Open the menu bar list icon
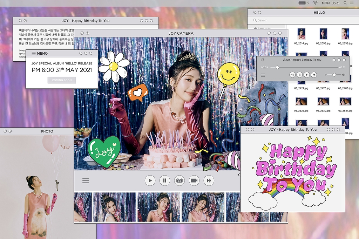The width and height of the screenshot is (359, 239). pyautogui.click(x=352, y=3)
